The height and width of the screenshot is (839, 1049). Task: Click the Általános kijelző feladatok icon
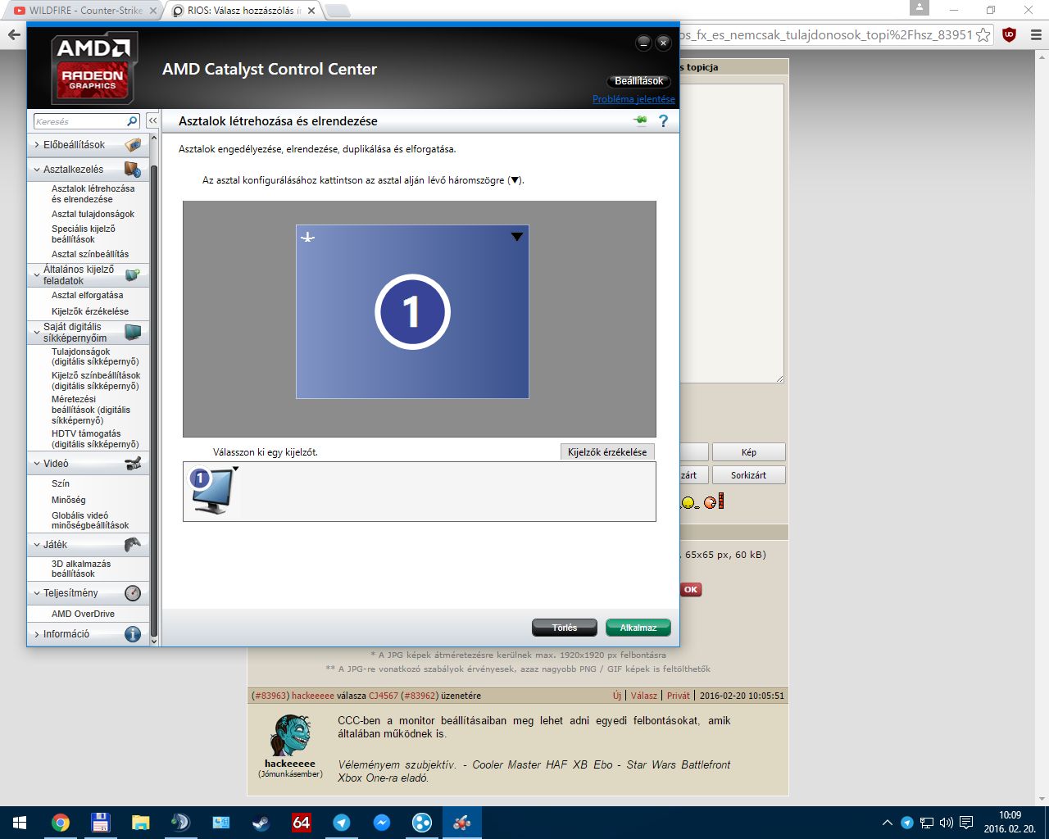pyautogui.click(x=133, y=274)
